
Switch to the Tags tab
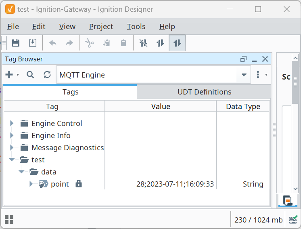click(x=70, y=92)
